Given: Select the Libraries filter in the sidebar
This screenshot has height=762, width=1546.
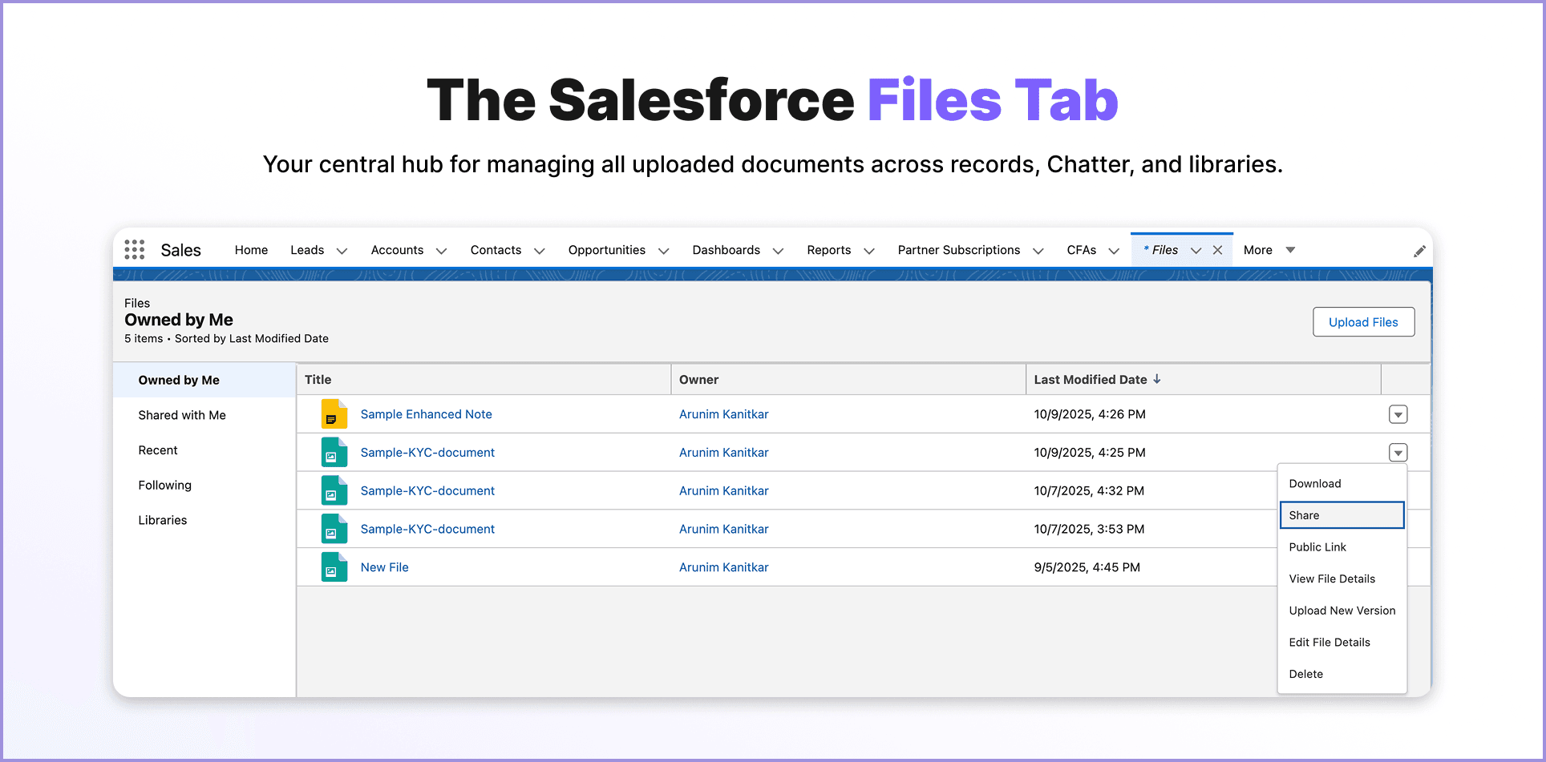Looking at the screenshot, I should point(162,520).
